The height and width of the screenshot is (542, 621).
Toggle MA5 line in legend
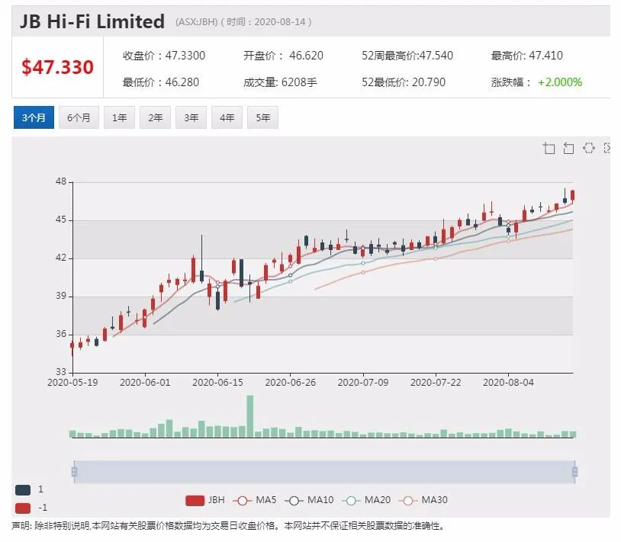[x=255, y=500]
